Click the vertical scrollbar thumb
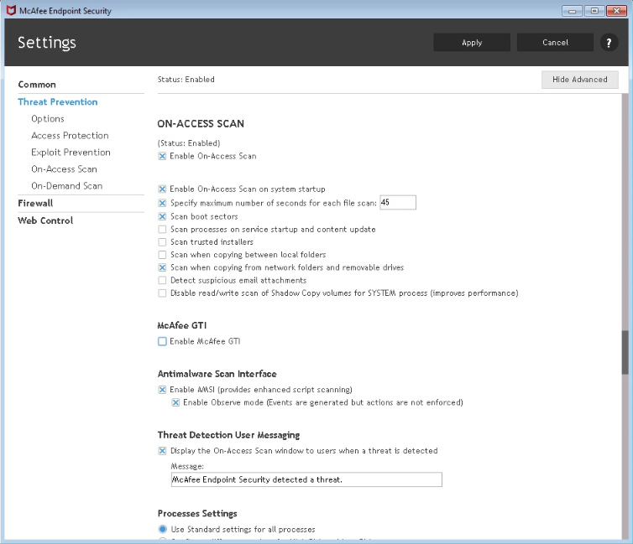633x544 pixels. (625, 352)
